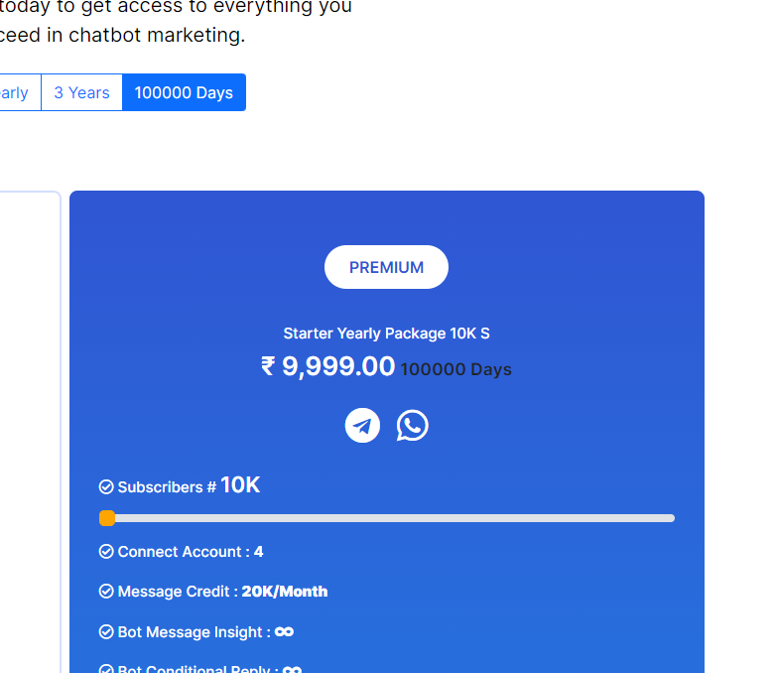Click the 100000 Days label beside the price
The image size is (776, 673).
click(455, 369)
